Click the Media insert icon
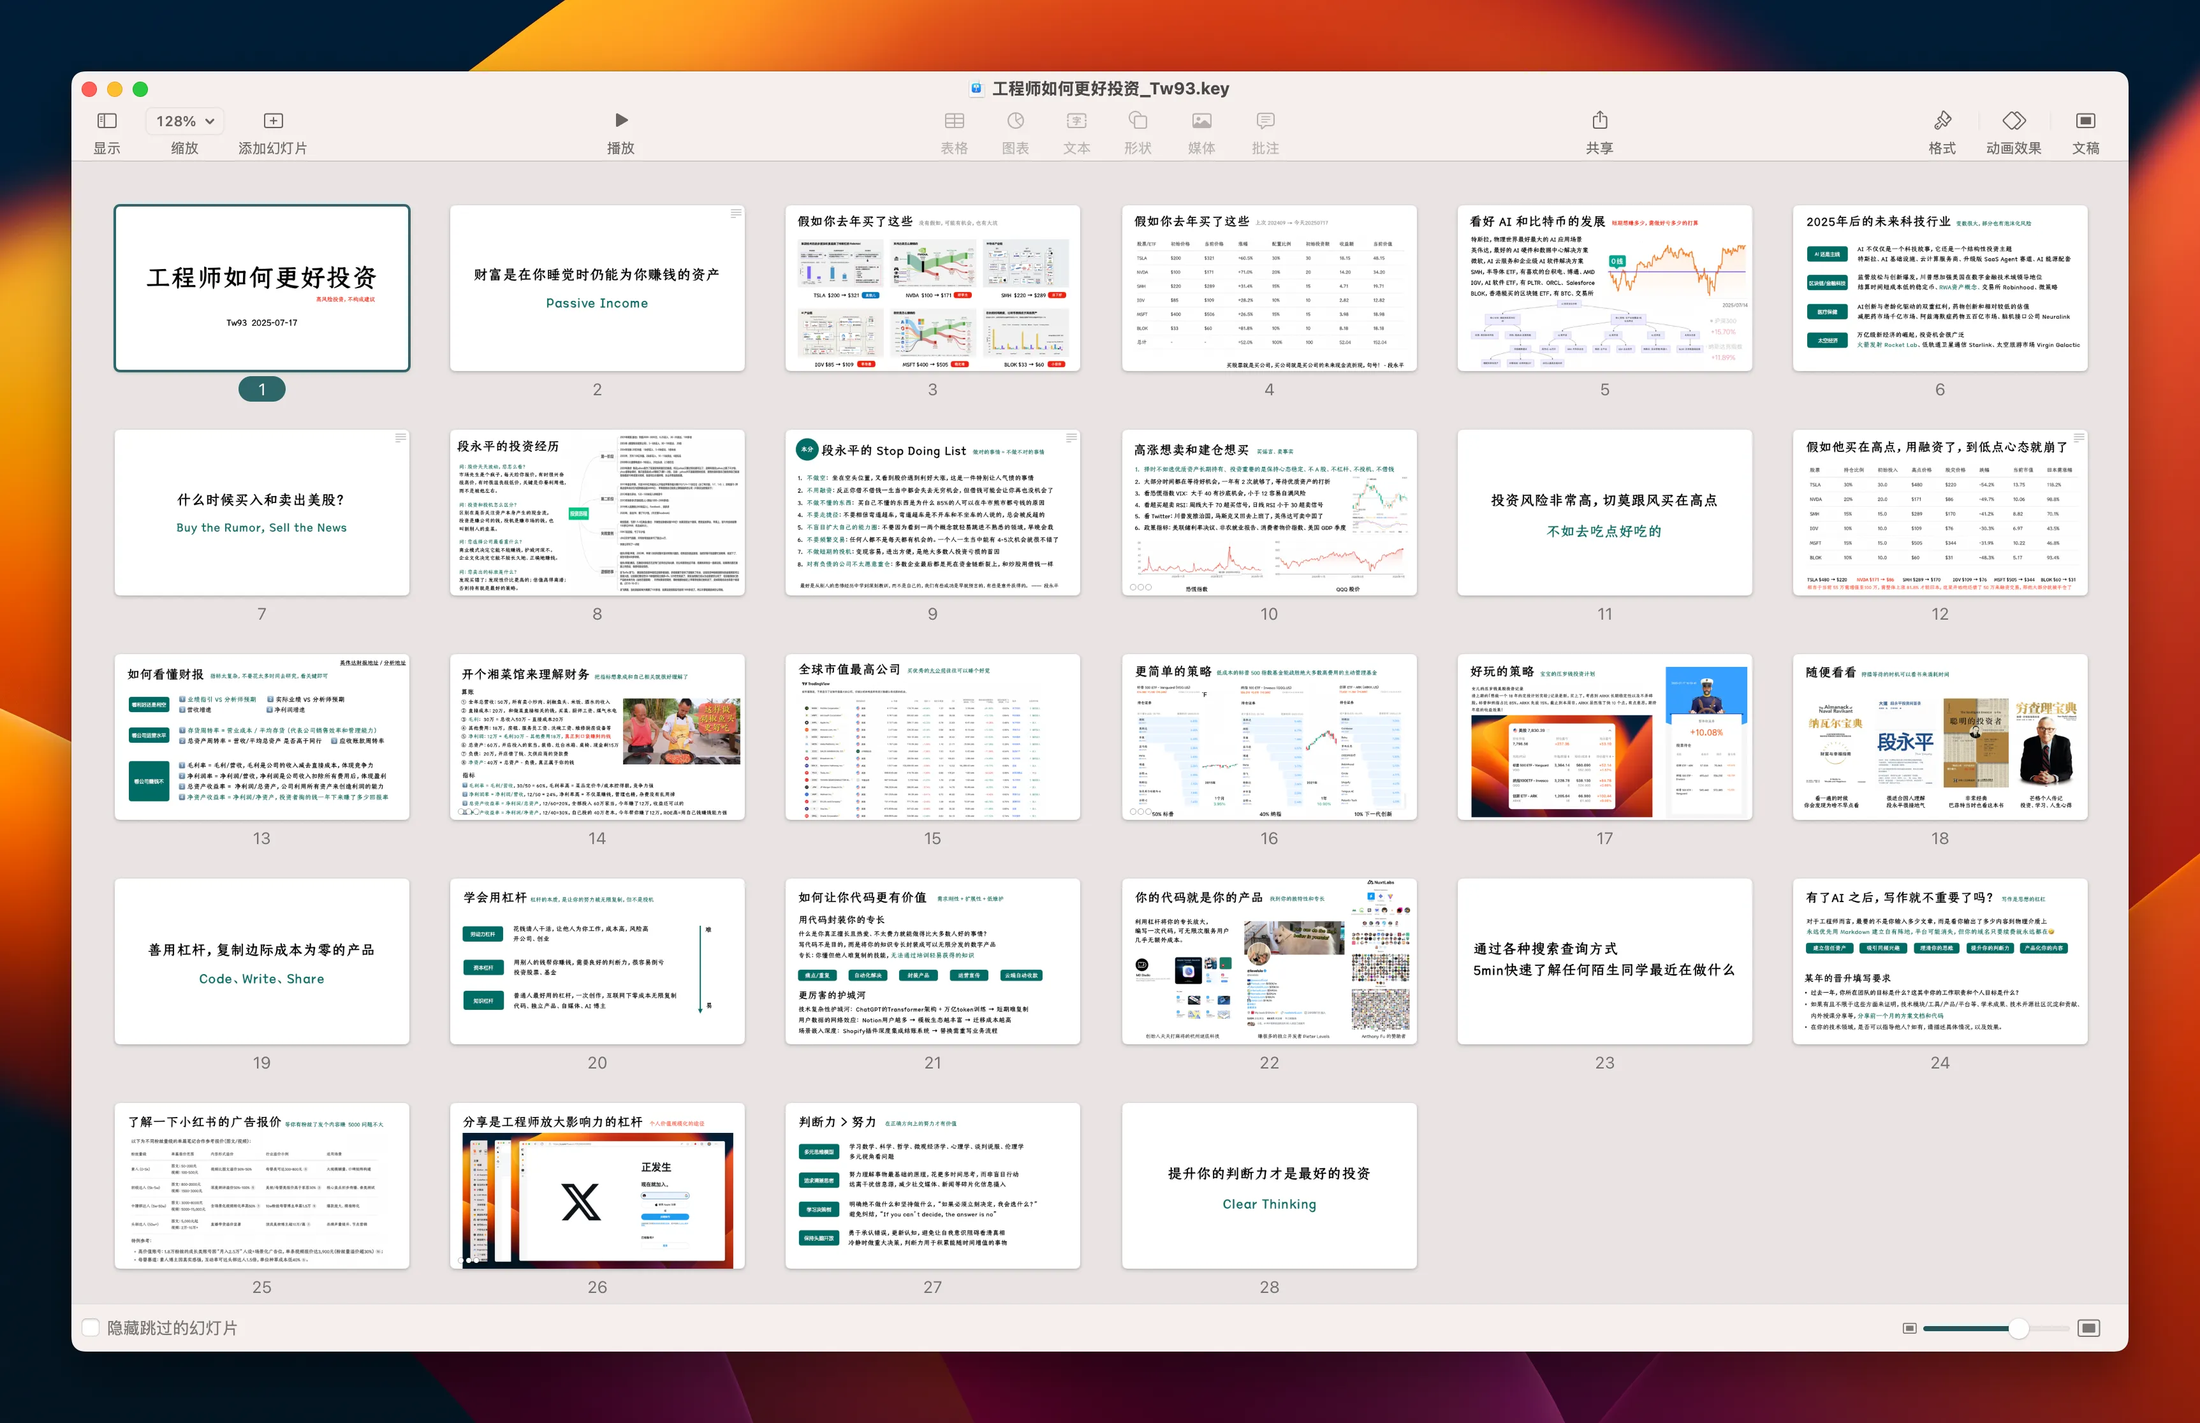2200x1423 pixels. [1201, 120]
